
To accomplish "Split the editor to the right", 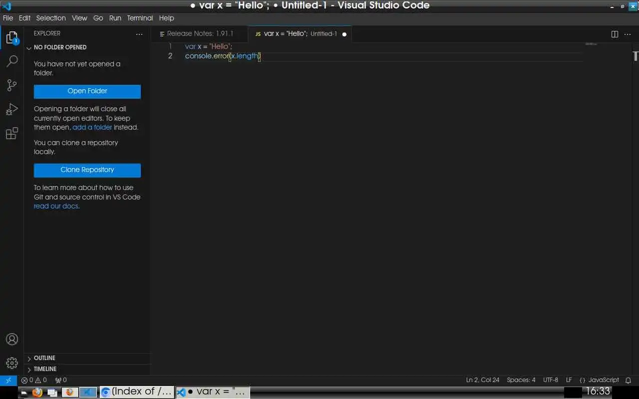I will click(x=615, y=34).
